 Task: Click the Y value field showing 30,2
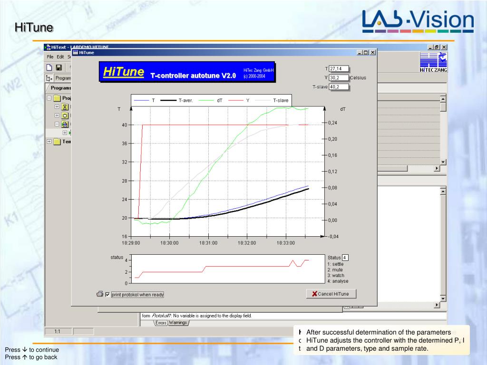[339, 77]
